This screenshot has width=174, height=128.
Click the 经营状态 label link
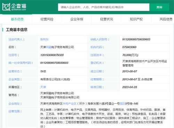(14, 71)
